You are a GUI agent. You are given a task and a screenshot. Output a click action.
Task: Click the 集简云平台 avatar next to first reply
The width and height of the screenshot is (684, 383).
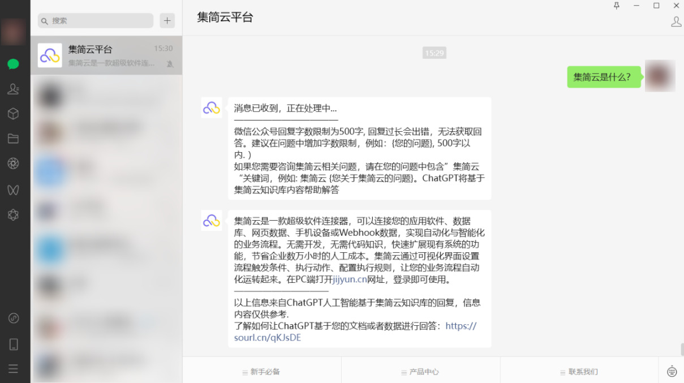[x=212, y=107]
